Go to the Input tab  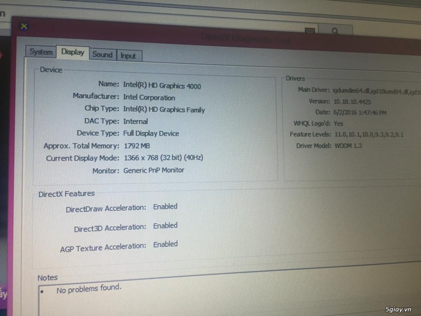tap(128, 56)
